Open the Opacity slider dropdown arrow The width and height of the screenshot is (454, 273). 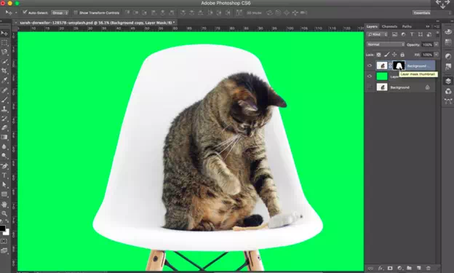[x=437, y=44]
